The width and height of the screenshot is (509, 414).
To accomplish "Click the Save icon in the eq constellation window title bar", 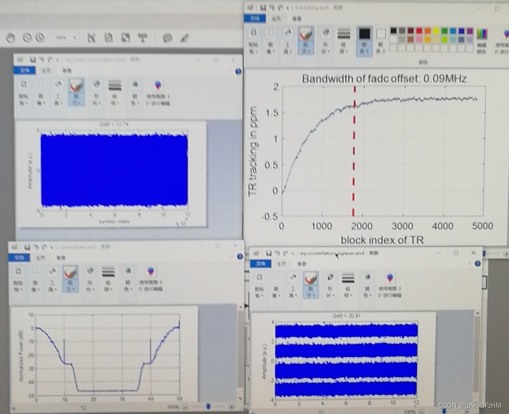I will point(269,253).
